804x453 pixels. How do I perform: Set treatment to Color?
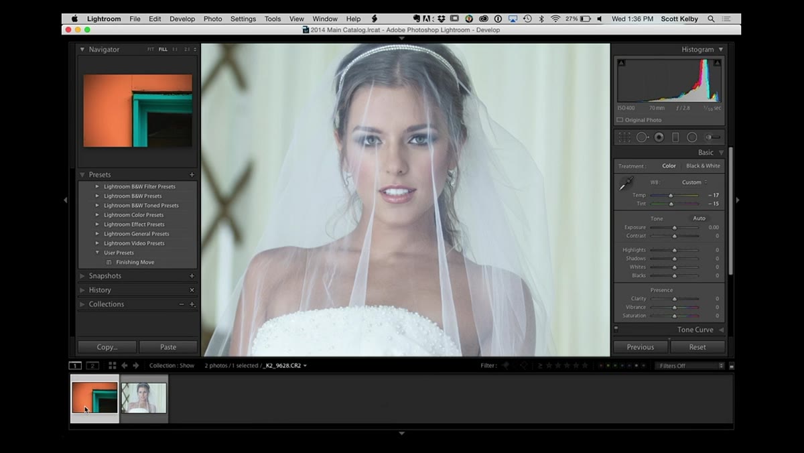tap(669, 166)
